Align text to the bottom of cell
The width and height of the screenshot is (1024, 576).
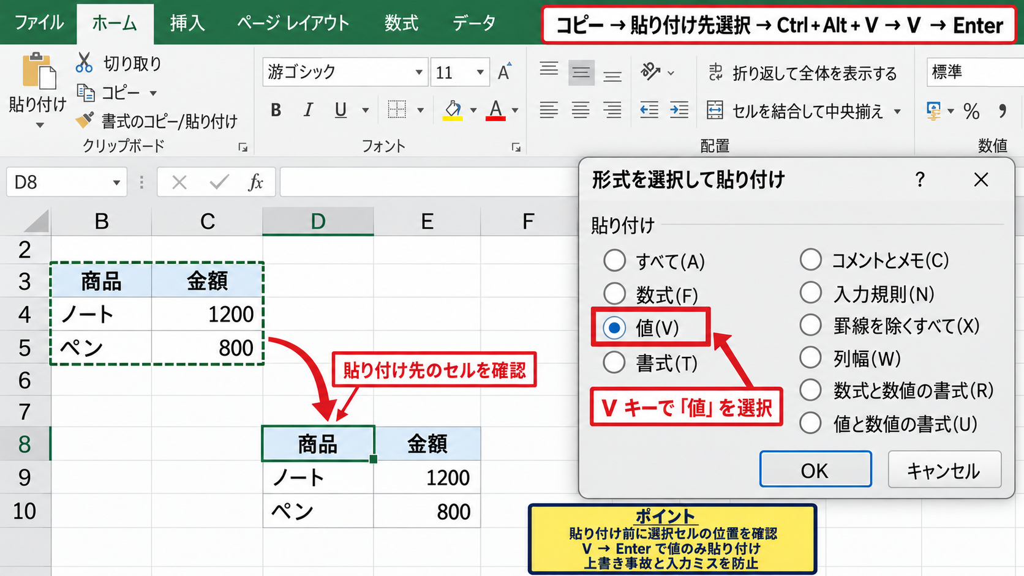[612, 76]
